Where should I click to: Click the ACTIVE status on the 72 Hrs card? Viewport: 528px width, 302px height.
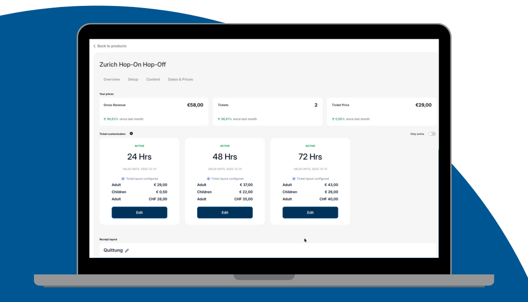[x=310, y=146]
